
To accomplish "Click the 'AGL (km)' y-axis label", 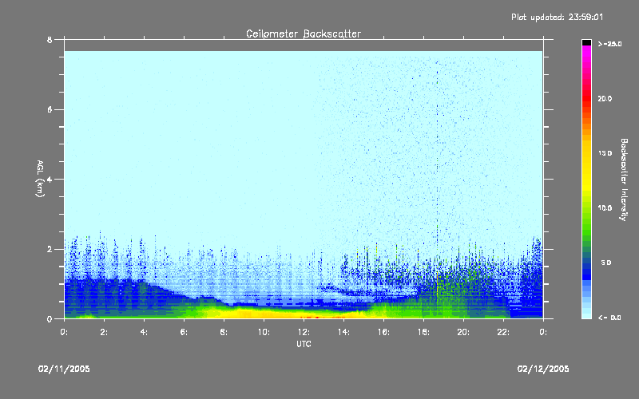I will (x=40, y=179).
